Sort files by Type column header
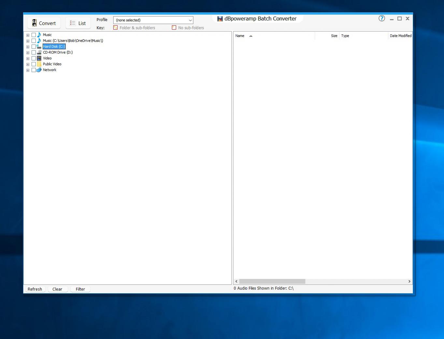444x339 pixels. (345, 36)
